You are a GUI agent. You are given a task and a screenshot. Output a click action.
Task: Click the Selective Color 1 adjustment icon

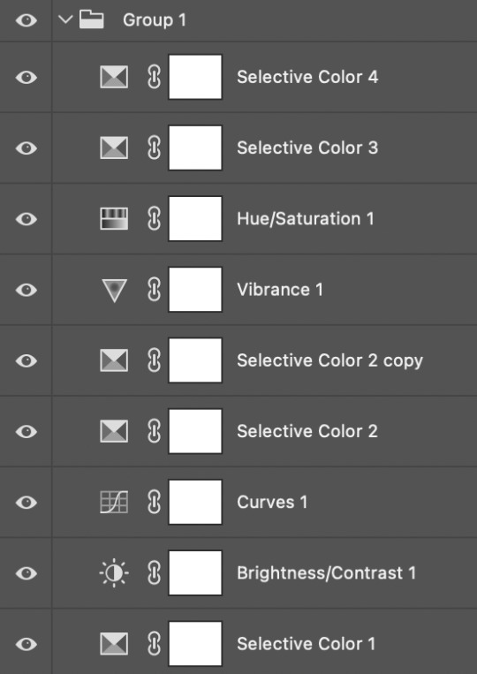point(114,644)
